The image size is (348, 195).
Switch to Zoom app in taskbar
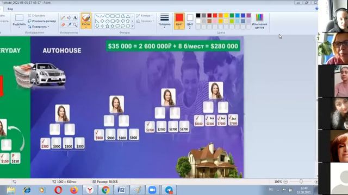coord(152,190)
